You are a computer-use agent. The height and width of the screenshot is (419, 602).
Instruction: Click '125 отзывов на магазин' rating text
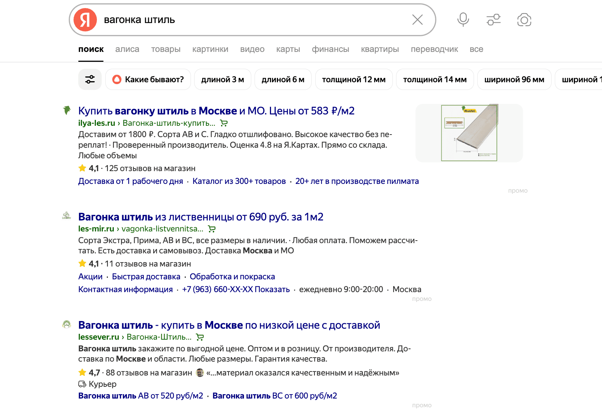[x=150, y=169]
